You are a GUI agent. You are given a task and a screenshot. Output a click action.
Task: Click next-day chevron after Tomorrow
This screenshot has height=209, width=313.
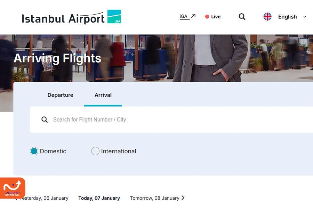coord(183,198)
